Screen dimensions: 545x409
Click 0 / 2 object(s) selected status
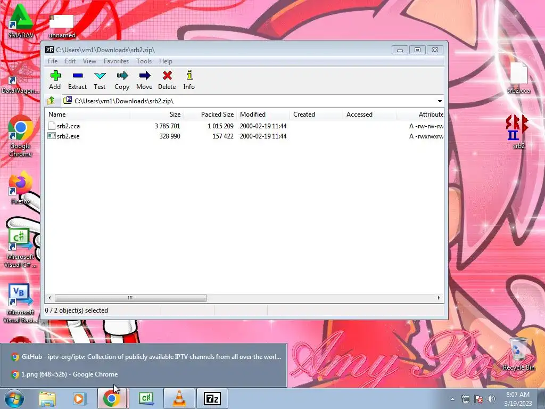tap(77, 310)
